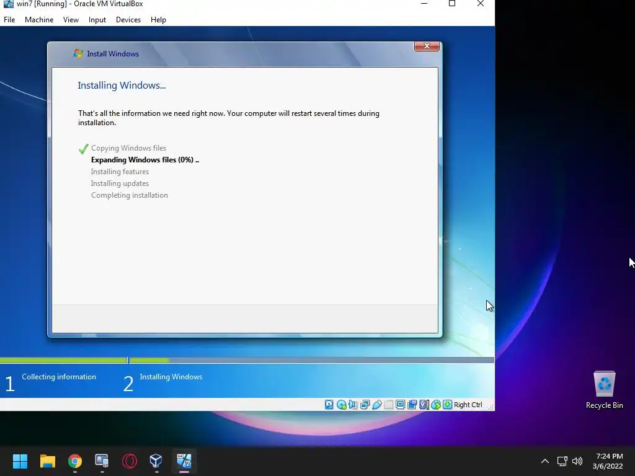
Task: Click the Windows flag icon in Install Windows title
Action: coord(78,53)
